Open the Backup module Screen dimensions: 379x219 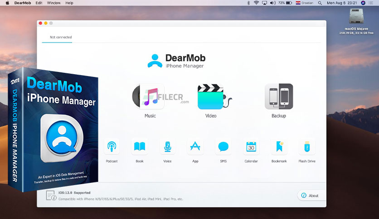279,96
